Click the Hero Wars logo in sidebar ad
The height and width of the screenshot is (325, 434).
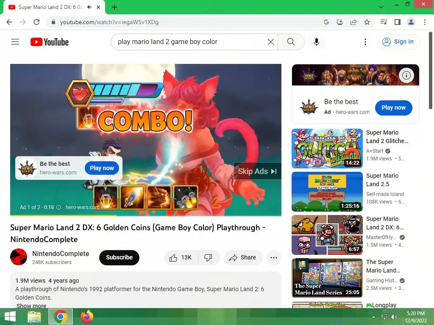tap(309, 107)
